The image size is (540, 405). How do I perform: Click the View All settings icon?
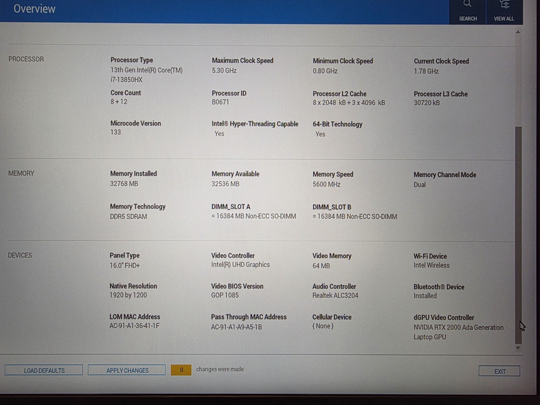click(x=505, y=4)
